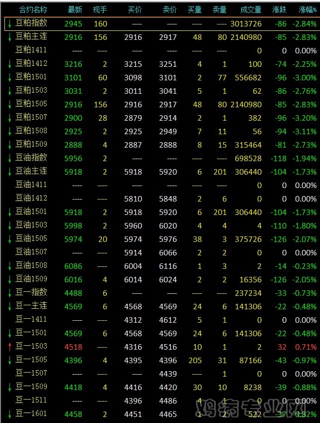Click 豆一1411 ask price 4612
The width and height of the screenshot is (320, 423).
point(168,320)
